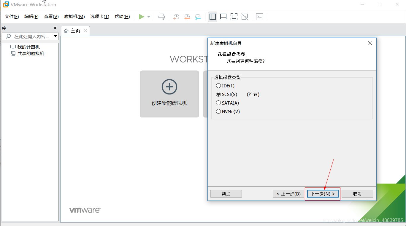Open the library search dropdown arrow

pyautogui.click(x=55, y=36)
